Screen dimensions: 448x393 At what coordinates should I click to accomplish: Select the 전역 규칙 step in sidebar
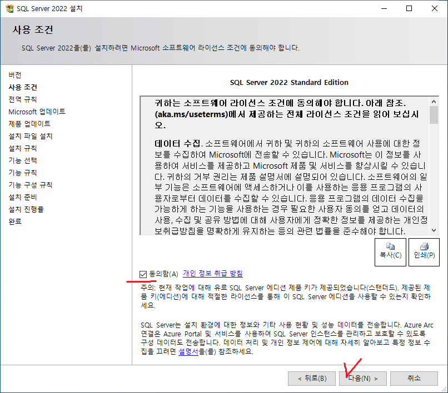tap(23, 99)
